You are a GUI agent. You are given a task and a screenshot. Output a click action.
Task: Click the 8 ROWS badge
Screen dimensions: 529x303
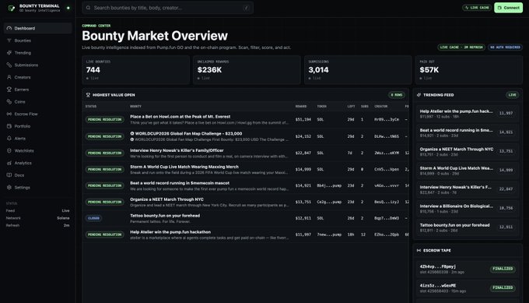(x=397, y=95)
